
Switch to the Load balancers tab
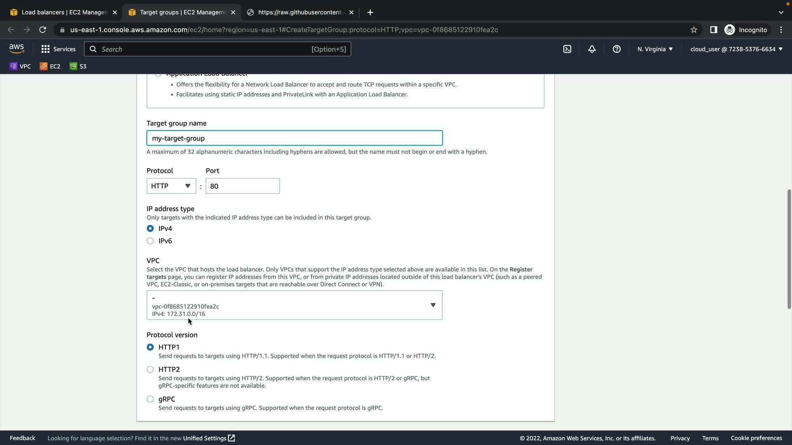point(64,12)
